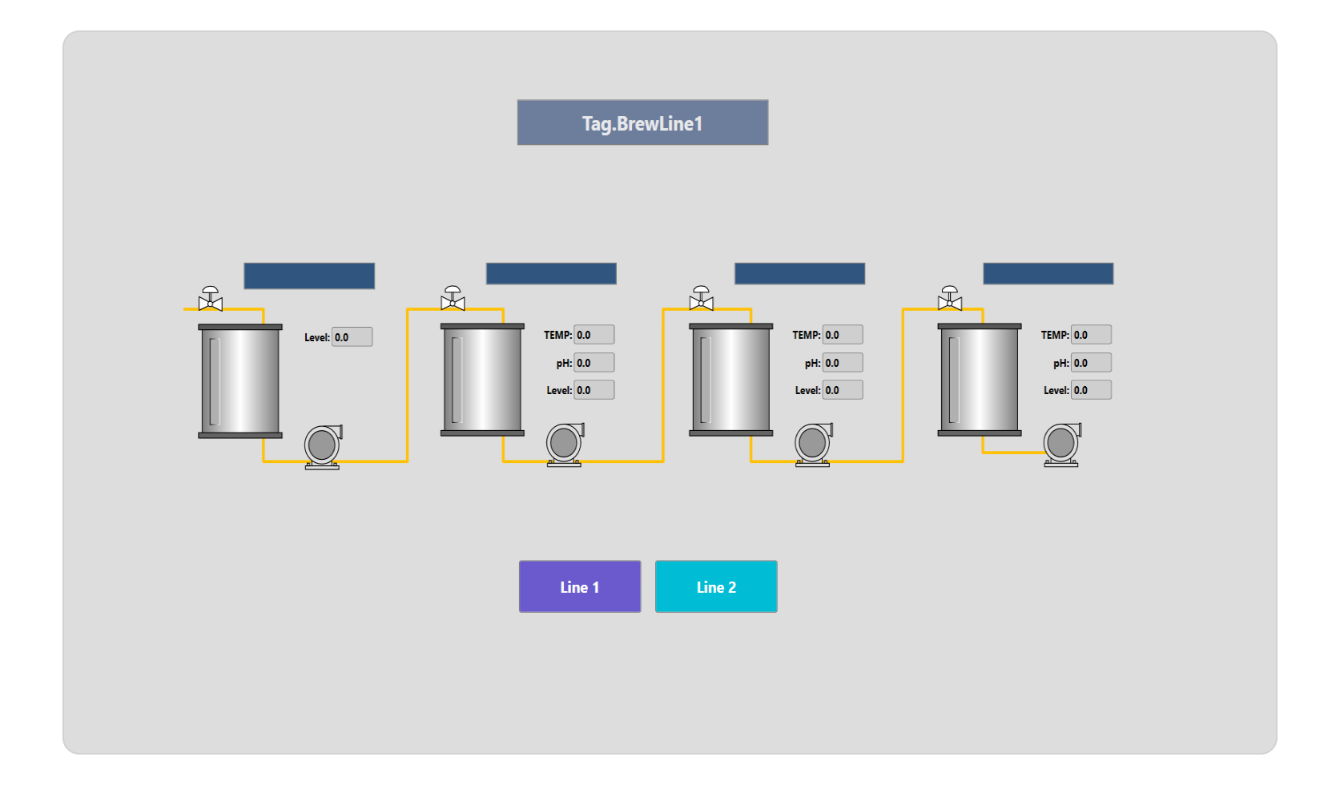Select the third tank vessel
Viewport: 1340px width, 785px height.
click(x=731, y=380)
